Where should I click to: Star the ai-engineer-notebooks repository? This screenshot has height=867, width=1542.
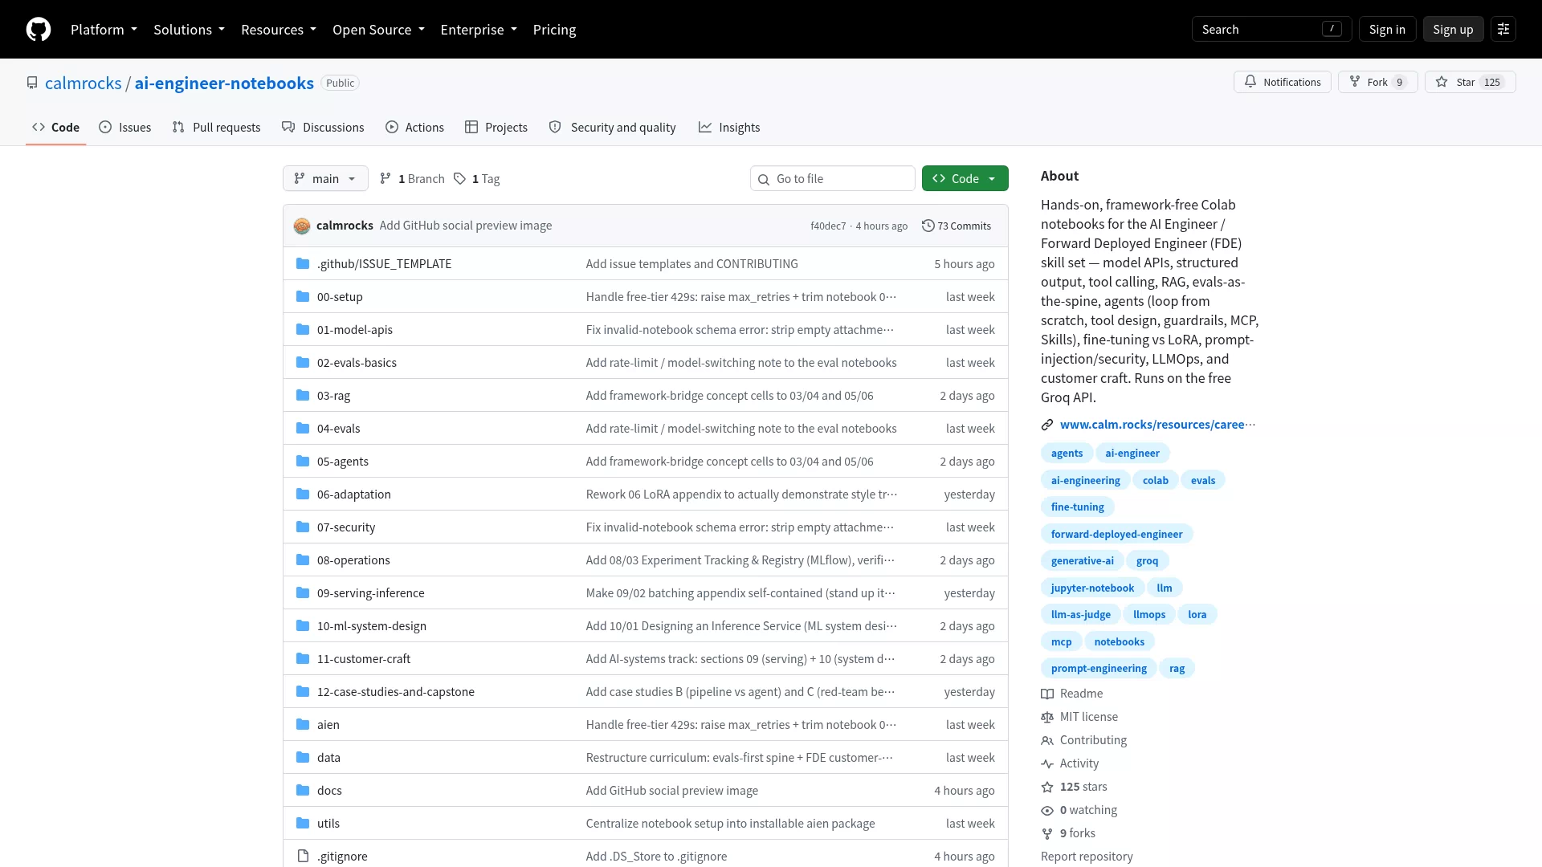coord(1471,82)
